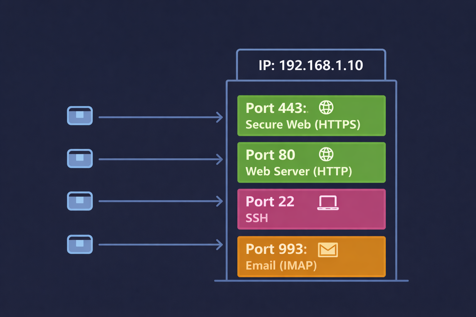Click the globe icon beside Port 80
The image size is (476, 317).
(x=326, y=154)
